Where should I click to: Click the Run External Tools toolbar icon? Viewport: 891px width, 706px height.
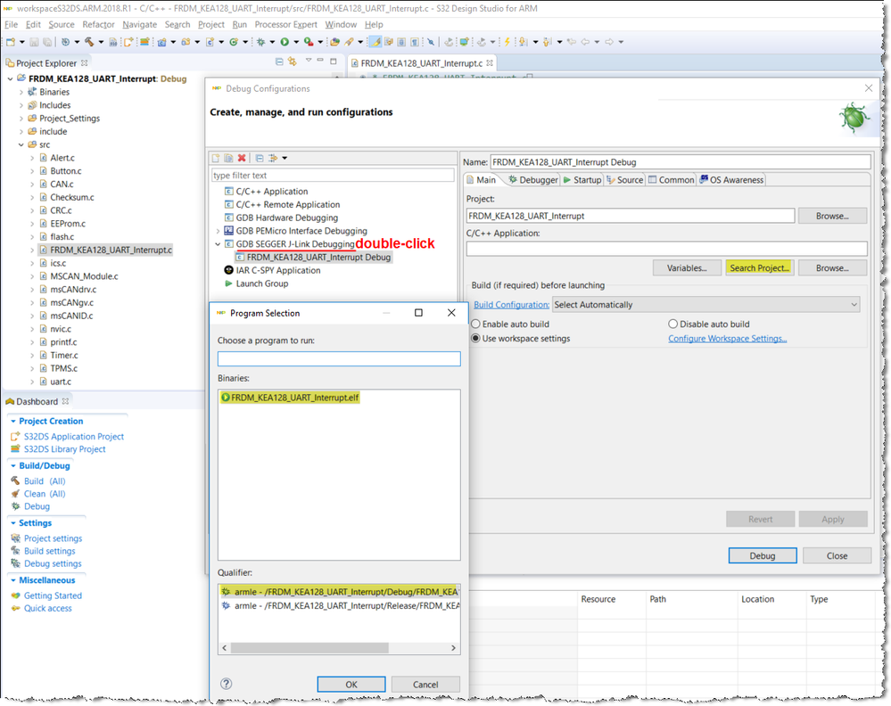click(x=309, y=42)
